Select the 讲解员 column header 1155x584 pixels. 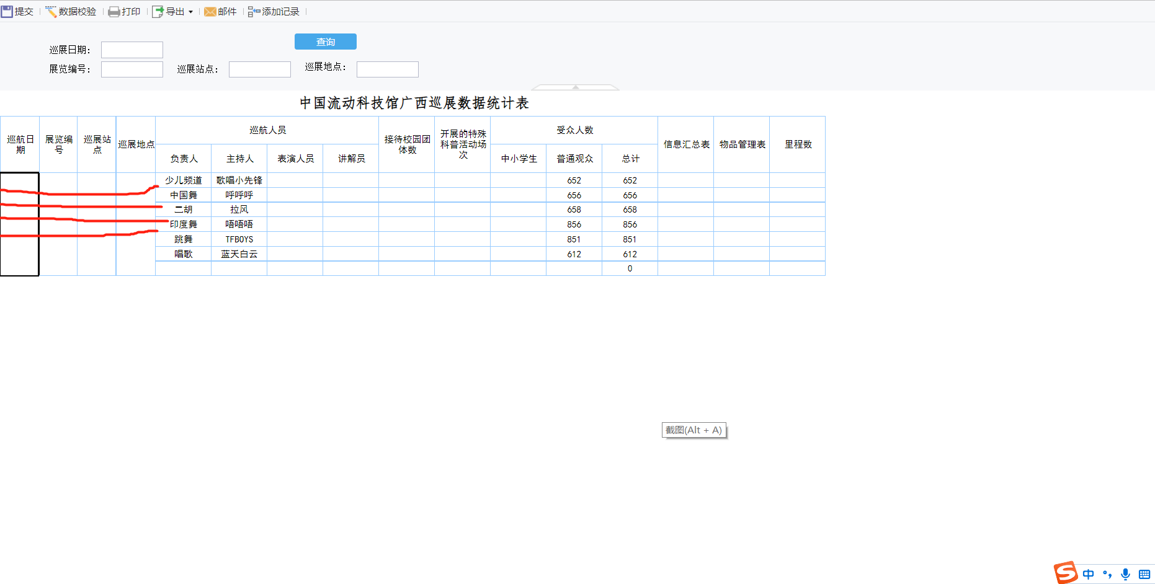(351, 159)
